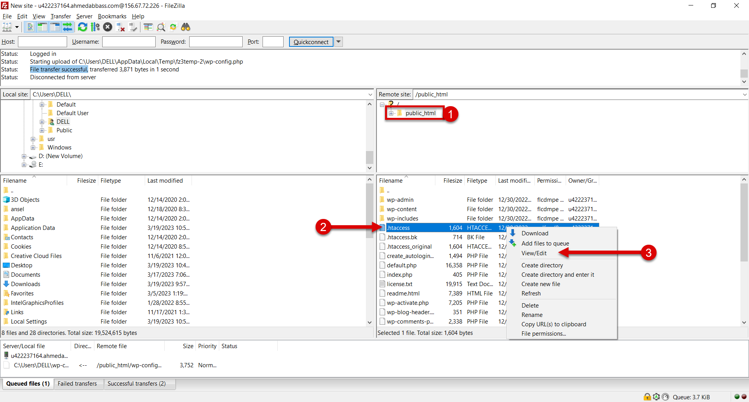Screen dimensions: 749x402
Task: Open the directory listing filters dialog
Action: coord(148,27)
